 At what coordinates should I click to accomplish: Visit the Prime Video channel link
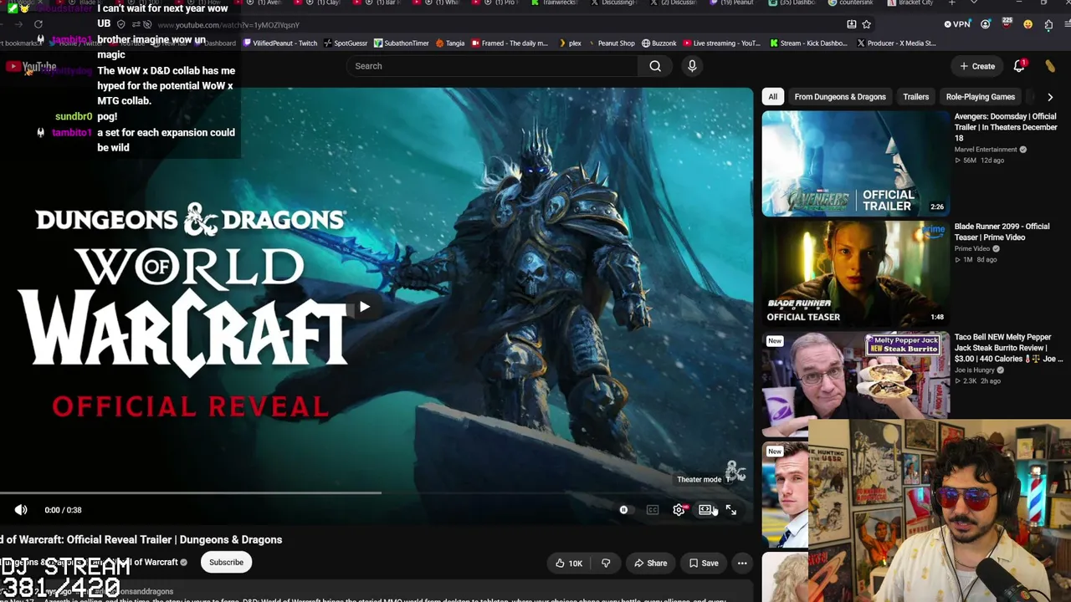(972, 248)
